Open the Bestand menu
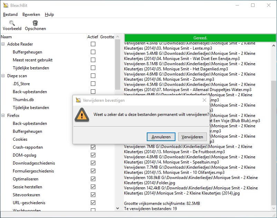The height and width of the screenshot is (218, 277). (10, 14)
